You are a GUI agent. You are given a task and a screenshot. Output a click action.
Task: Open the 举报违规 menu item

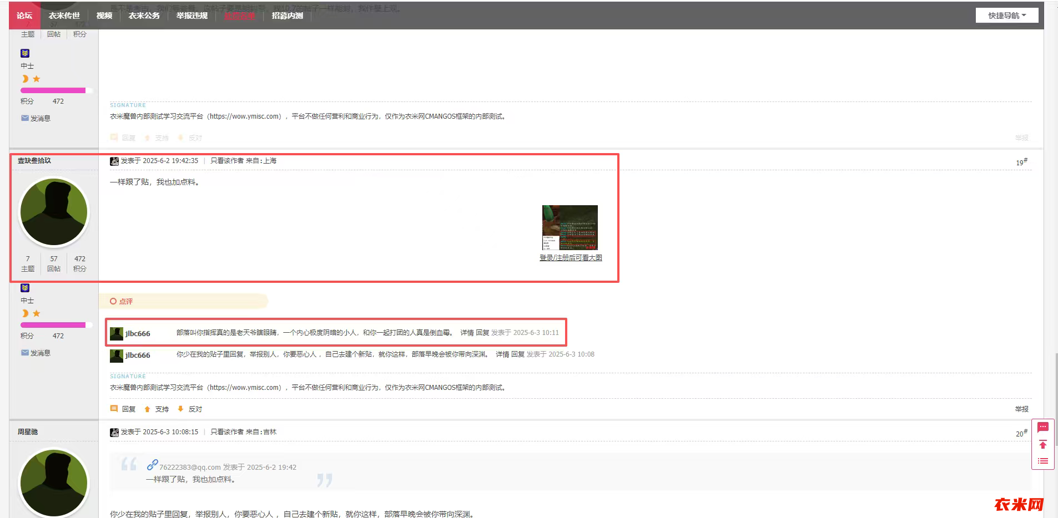(192, 16)
